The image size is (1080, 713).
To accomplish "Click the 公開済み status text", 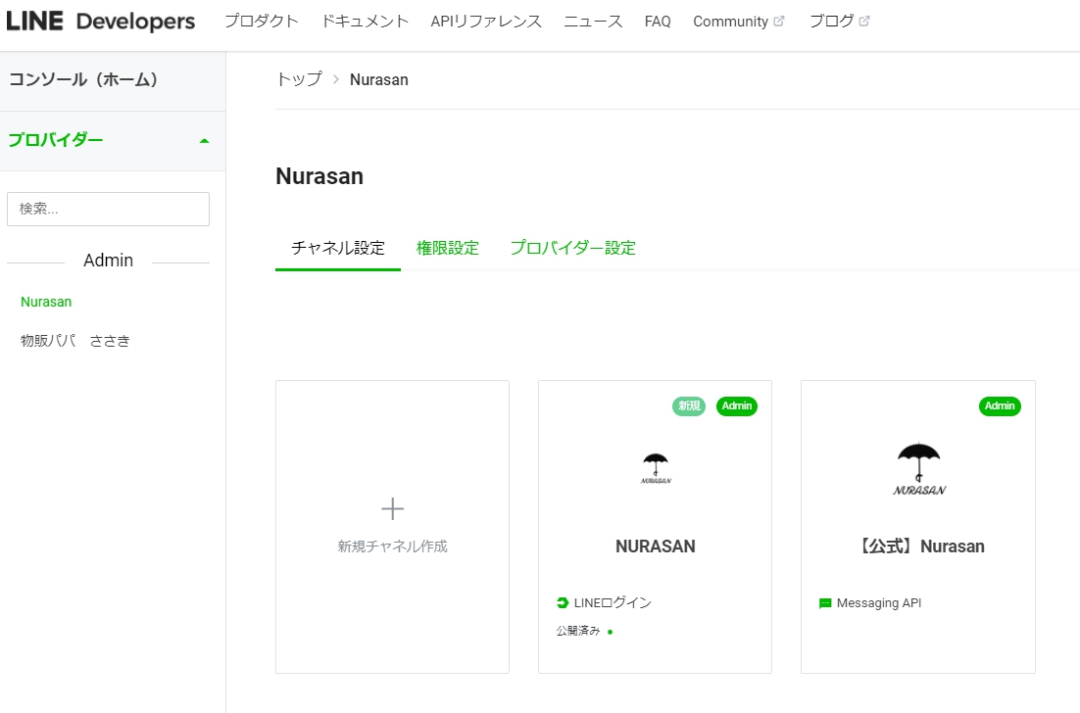I will tap(578, 631).
